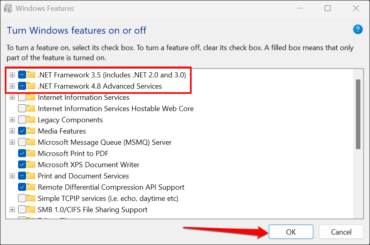Click the Internet Information Services folder icon

[x=31, y=97]
